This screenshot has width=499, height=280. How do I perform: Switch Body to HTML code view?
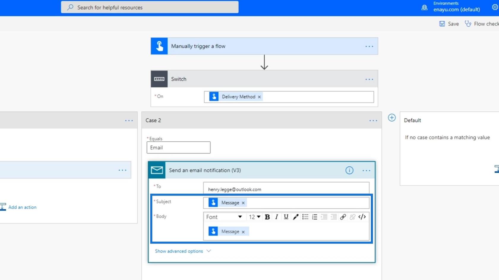362,217
